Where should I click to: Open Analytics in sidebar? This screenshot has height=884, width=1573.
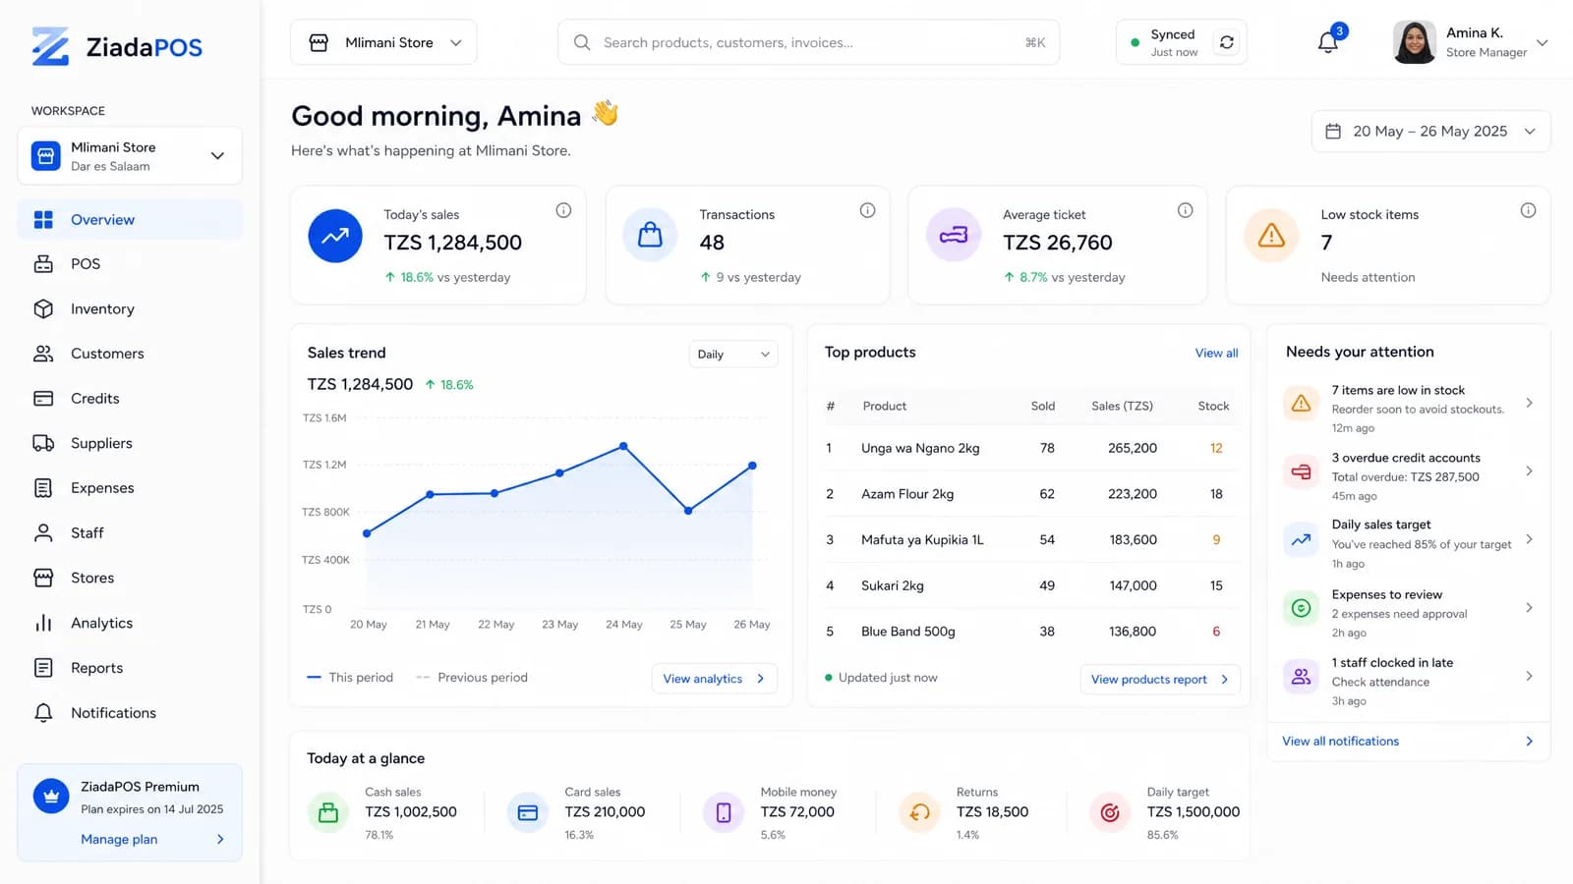(130, 624)
